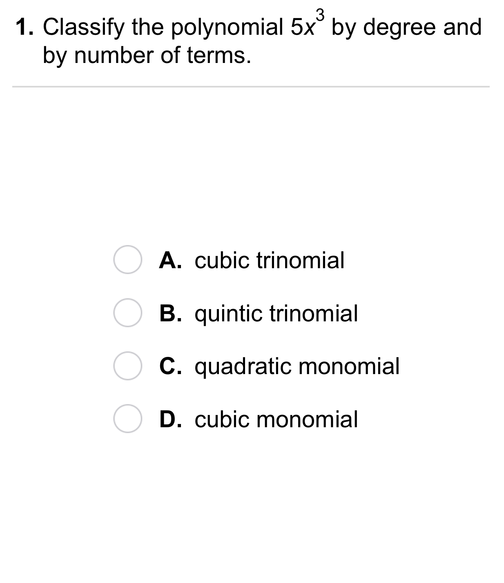
Task: Choose the radio button beside quintic trinomial
Action: [x=127, y=313]
